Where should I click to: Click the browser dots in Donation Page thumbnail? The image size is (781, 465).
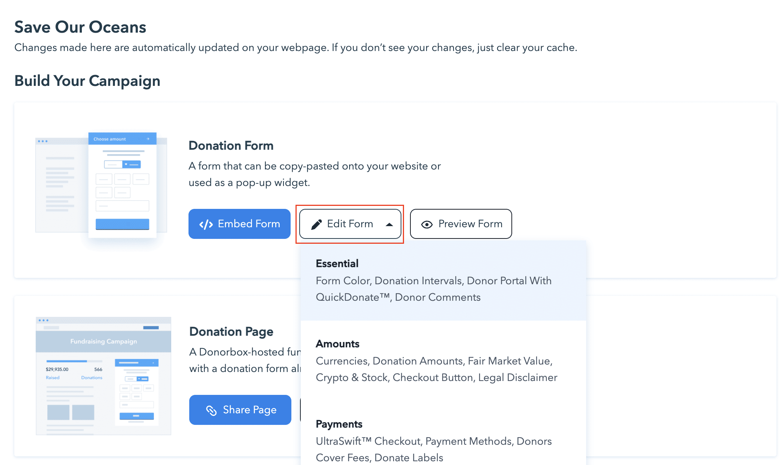(x=44, y=320)
